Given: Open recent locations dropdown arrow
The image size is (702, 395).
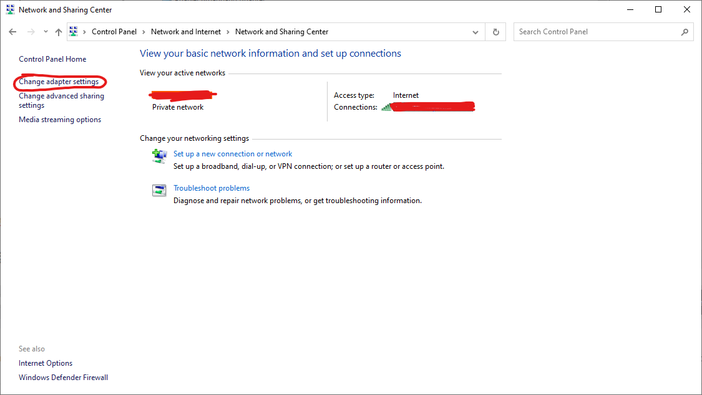Looking at the screenshot, I should [x=46, y=32].
